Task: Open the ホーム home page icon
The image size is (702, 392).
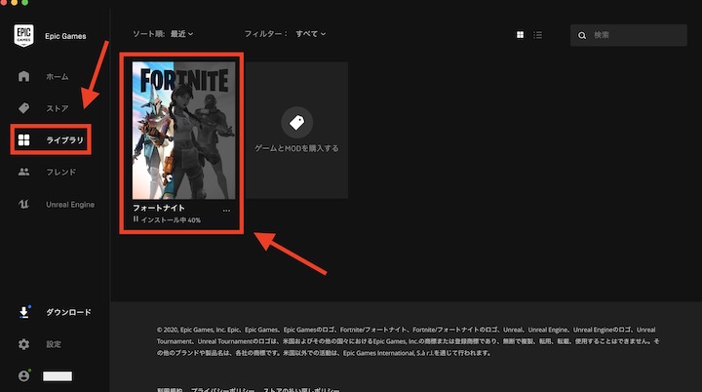Action: 23,76
